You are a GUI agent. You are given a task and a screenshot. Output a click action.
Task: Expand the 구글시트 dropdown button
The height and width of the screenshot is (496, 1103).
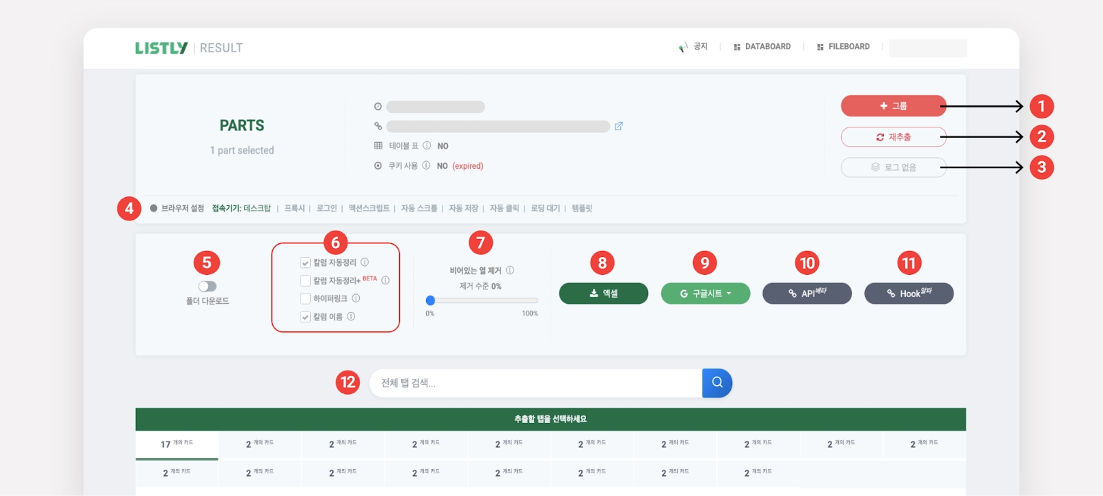click(705, 293)
